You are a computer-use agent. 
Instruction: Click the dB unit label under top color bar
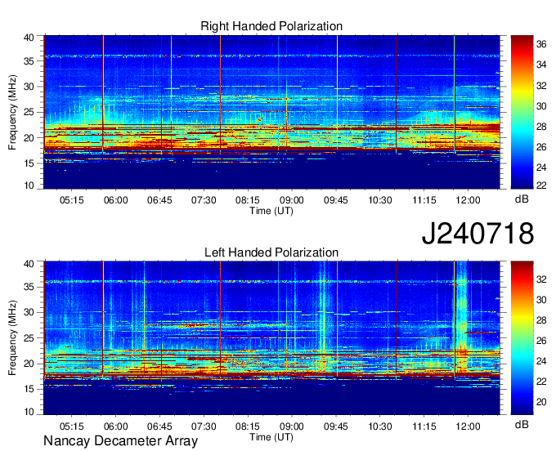pos(522,199)
